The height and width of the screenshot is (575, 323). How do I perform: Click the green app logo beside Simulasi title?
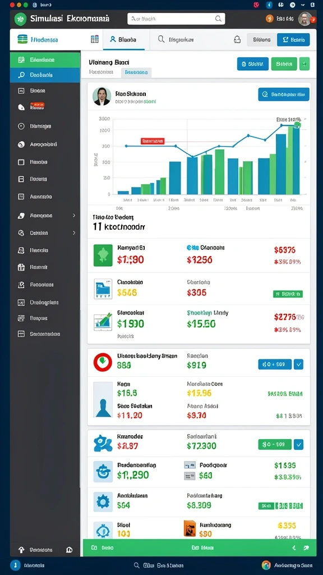pos(21,19)
